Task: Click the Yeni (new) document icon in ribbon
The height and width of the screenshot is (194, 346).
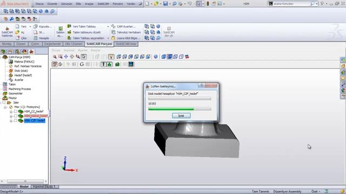Action: click(17, 26)
